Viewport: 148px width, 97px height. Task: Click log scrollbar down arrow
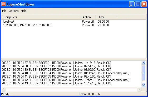tap(144, 85)
